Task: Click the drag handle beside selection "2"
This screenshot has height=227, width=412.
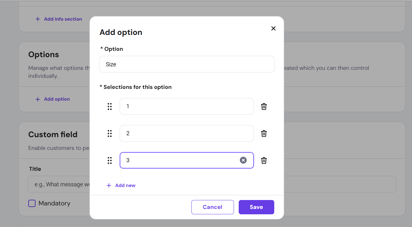Action: [x=110, y=133]
